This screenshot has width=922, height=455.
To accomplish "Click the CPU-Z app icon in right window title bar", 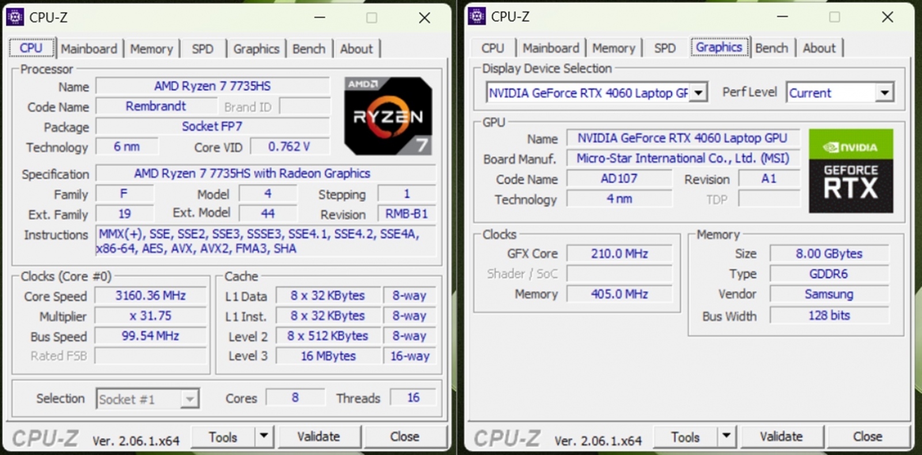I will (x=477, y=17).
